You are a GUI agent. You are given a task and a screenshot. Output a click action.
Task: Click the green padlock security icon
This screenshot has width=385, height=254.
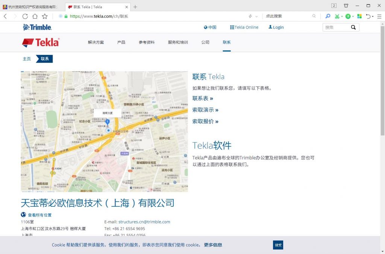pos(66,17)
